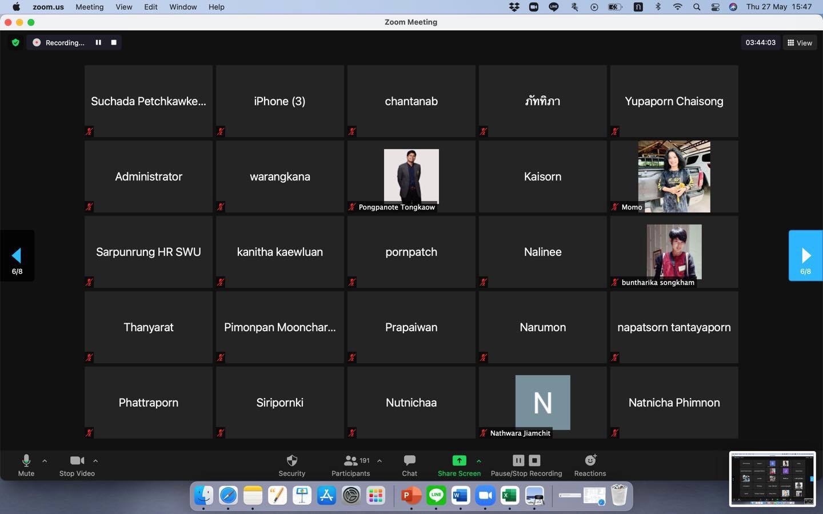Go to previous gallery page with left arrow
The width and height of the screenshot is (823, 514).
[17, 255]
